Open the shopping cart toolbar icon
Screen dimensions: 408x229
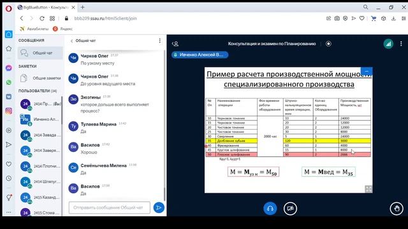pyautogui.click(x=374, y=18)
